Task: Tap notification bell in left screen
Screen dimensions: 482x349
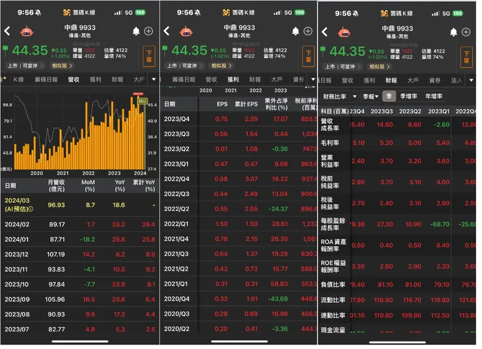Action: pyautogui.click(x=137, y=31)
